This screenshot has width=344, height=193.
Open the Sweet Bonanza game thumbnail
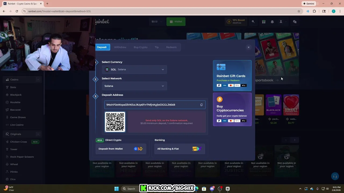coord(291,105)
